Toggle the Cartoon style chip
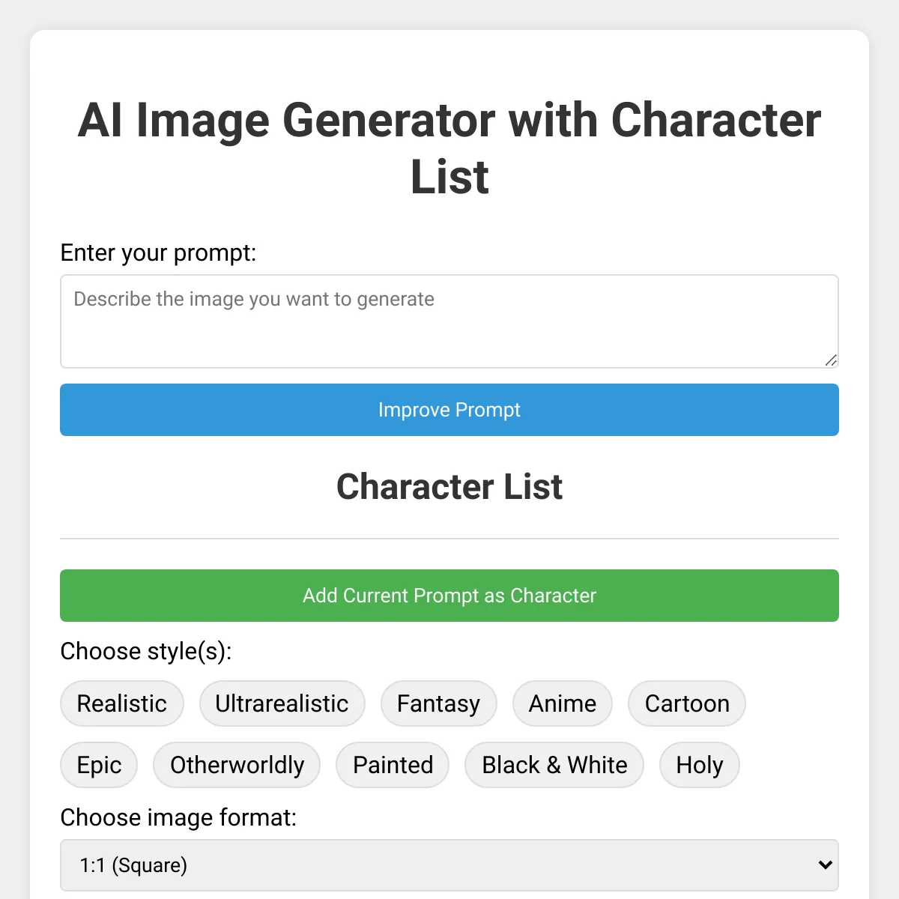Image resolution: width=899 pixels, height=899 pixels. [687, 703]
